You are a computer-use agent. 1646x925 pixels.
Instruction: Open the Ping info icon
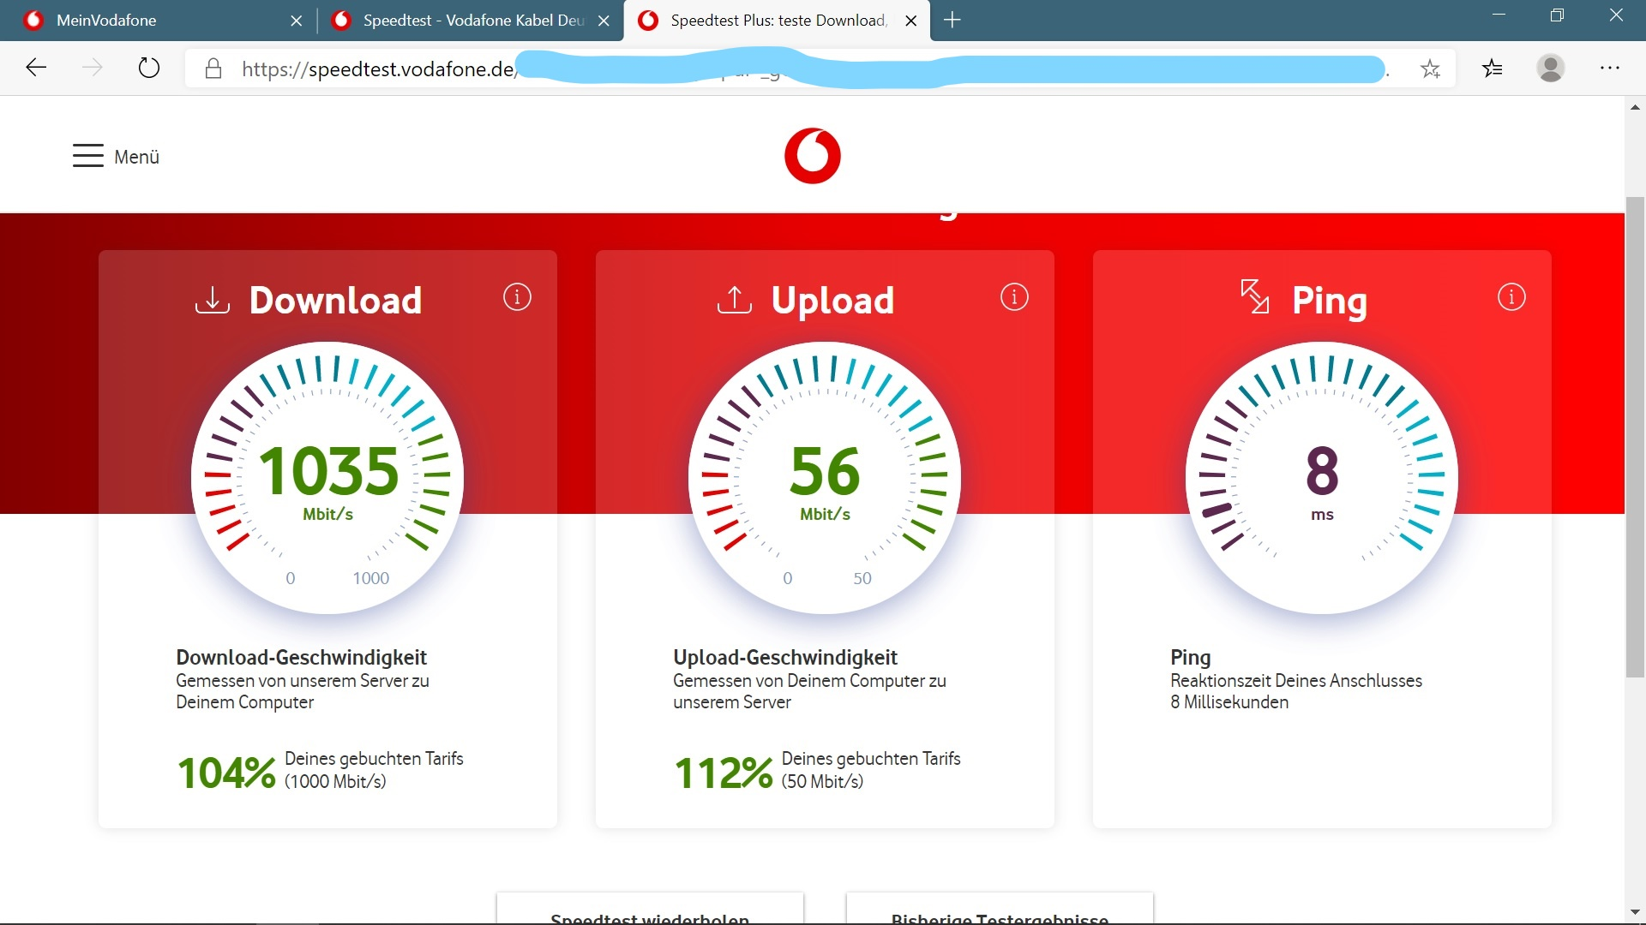tap(1511, 297)
